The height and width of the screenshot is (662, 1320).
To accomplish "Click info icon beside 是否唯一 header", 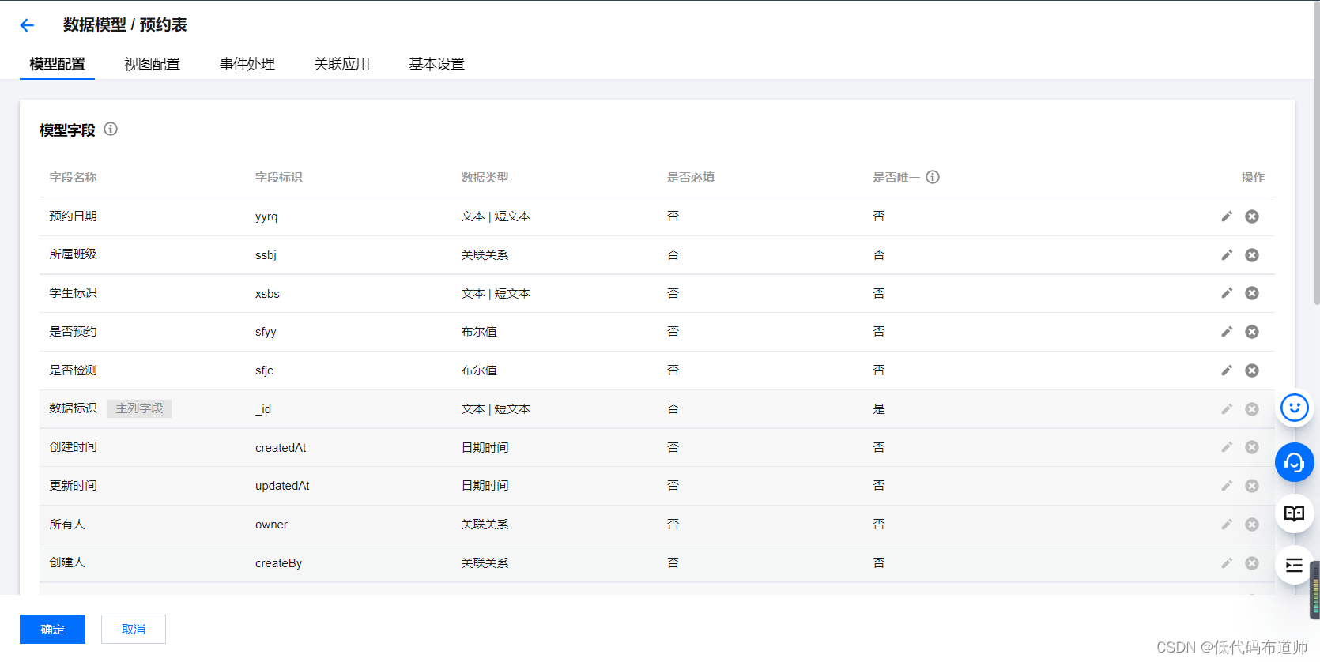I will point(933,177).
